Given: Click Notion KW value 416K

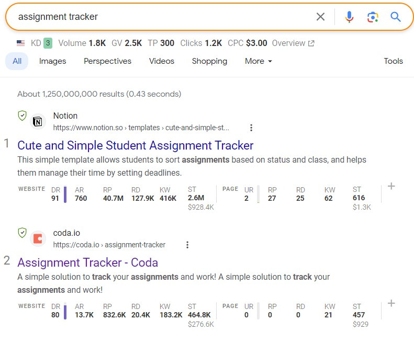Looking at the screenshot, I should pos(168,198).
